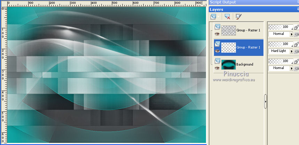Select thumbnail of the highlighted Group - Raster 1 layer
Viewport: 299px width, 145px height.
point(229,47)
